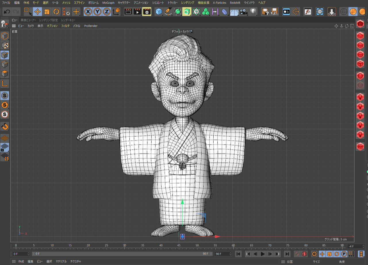Image resolution: width=368 pixels, height=265 pixels.
Task: Toggle the Y axis lock
Action: 97,12
